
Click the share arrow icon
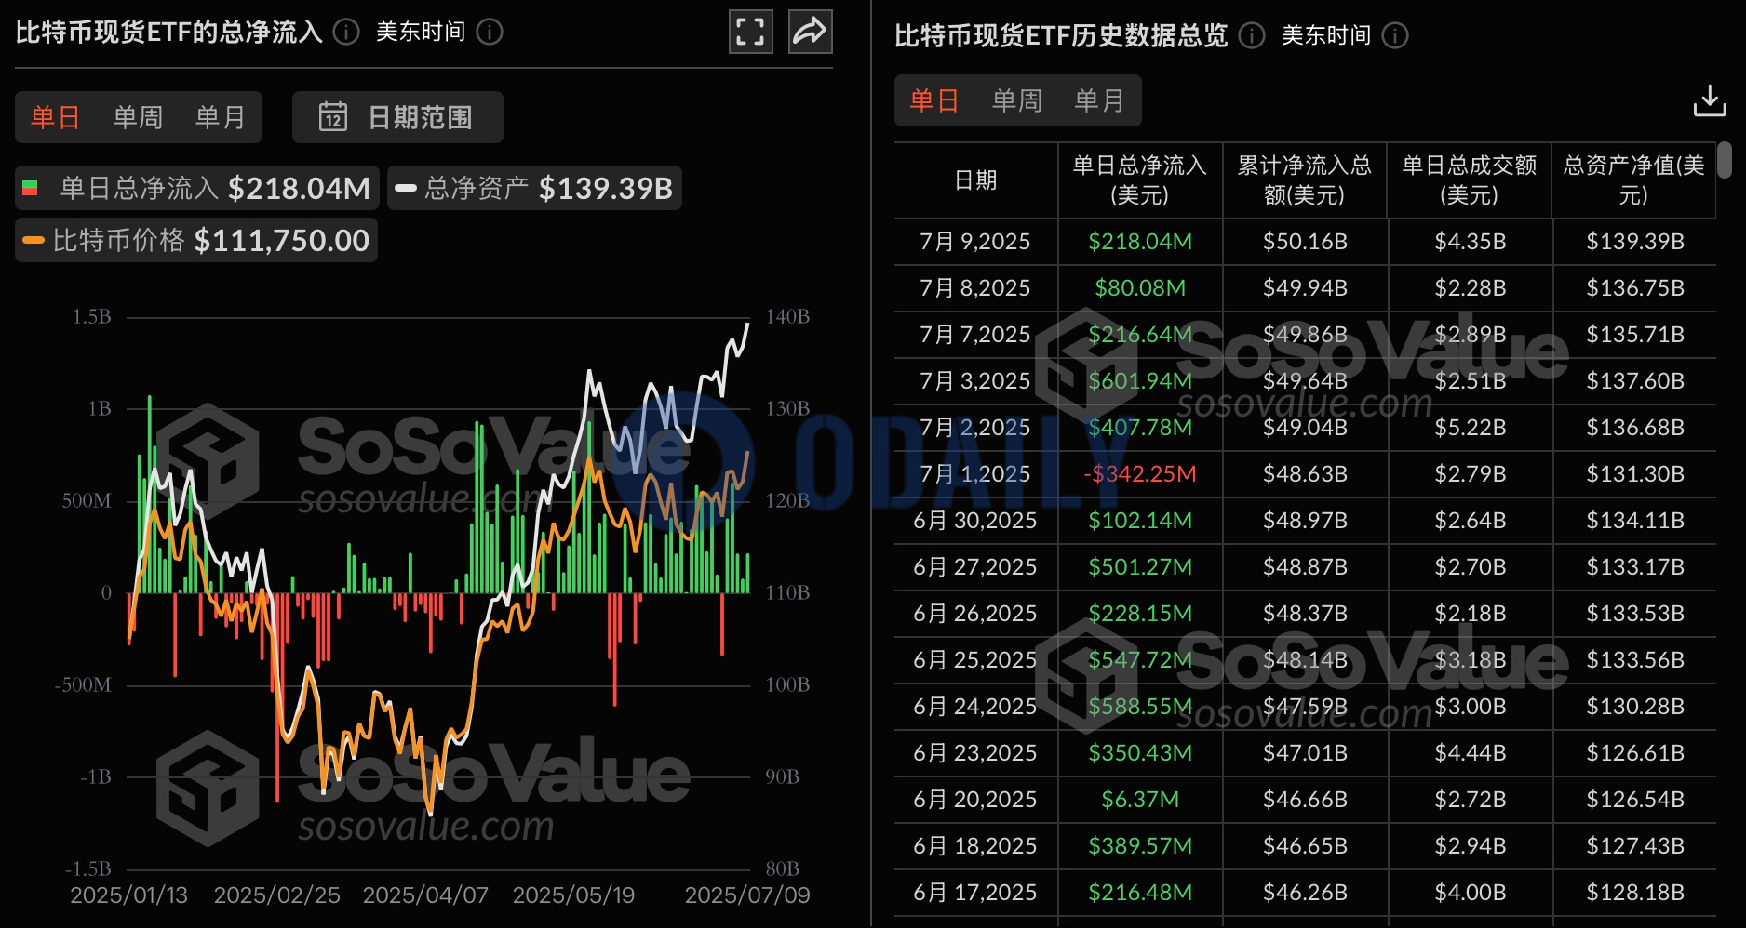[810, 32]
